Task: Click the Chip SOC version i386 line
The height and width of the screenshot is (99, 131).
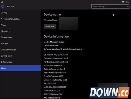Action: (53, 76)
